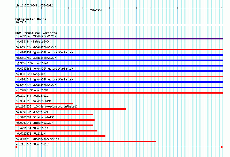Click nsv4731354 (Quan2021) label
230x157 pixels.
point(32,128)
